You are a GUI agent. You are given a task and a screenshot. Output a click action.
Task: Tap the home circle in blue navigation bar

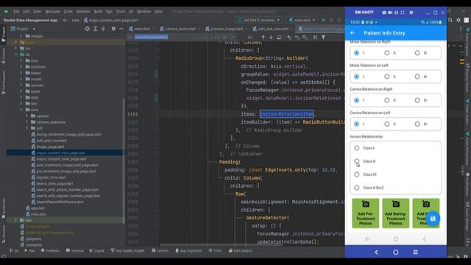pos(396,252)
